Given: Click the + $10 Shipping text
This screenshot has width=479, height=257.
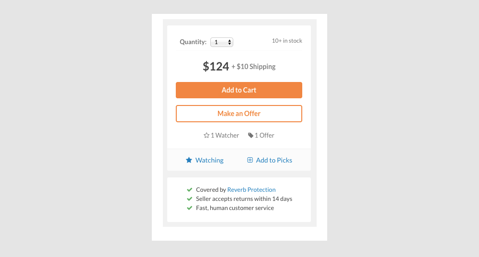Looking at the screenshot, I should [253, 67].
